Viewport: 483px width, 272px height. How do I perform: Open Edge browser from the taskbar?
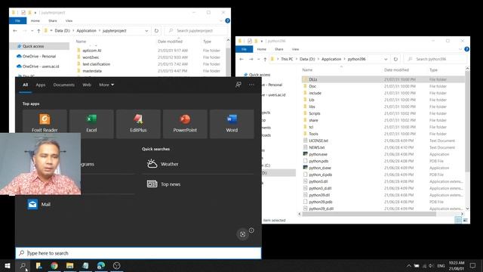coord(101,265)
